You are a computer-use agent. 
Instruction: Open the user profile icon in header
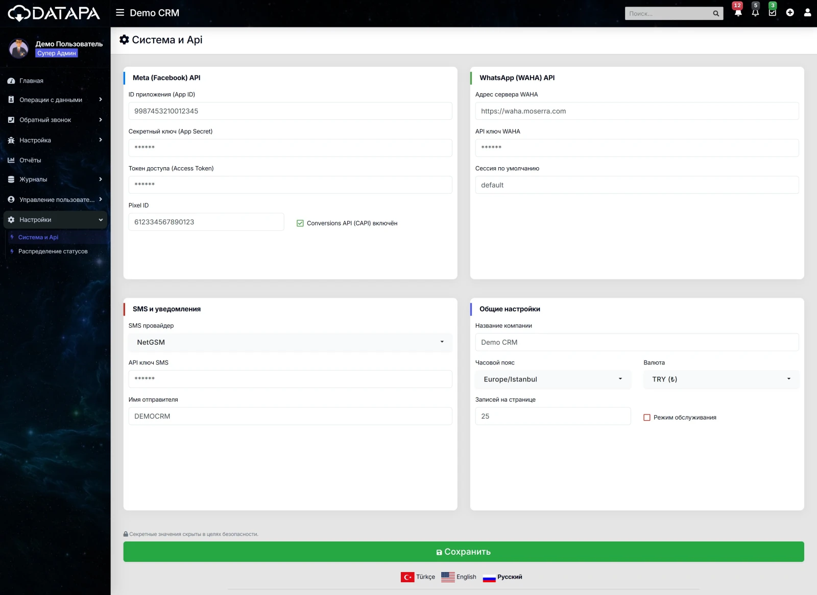(807, 13)
